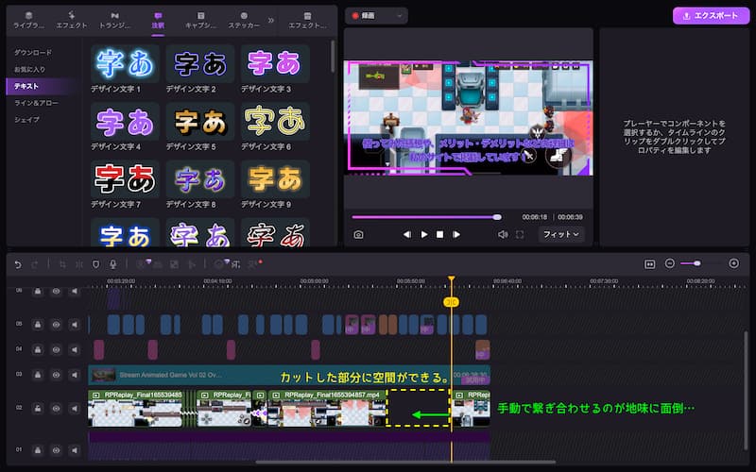Click the timeline horizontal scrollbar

point(405,463)
